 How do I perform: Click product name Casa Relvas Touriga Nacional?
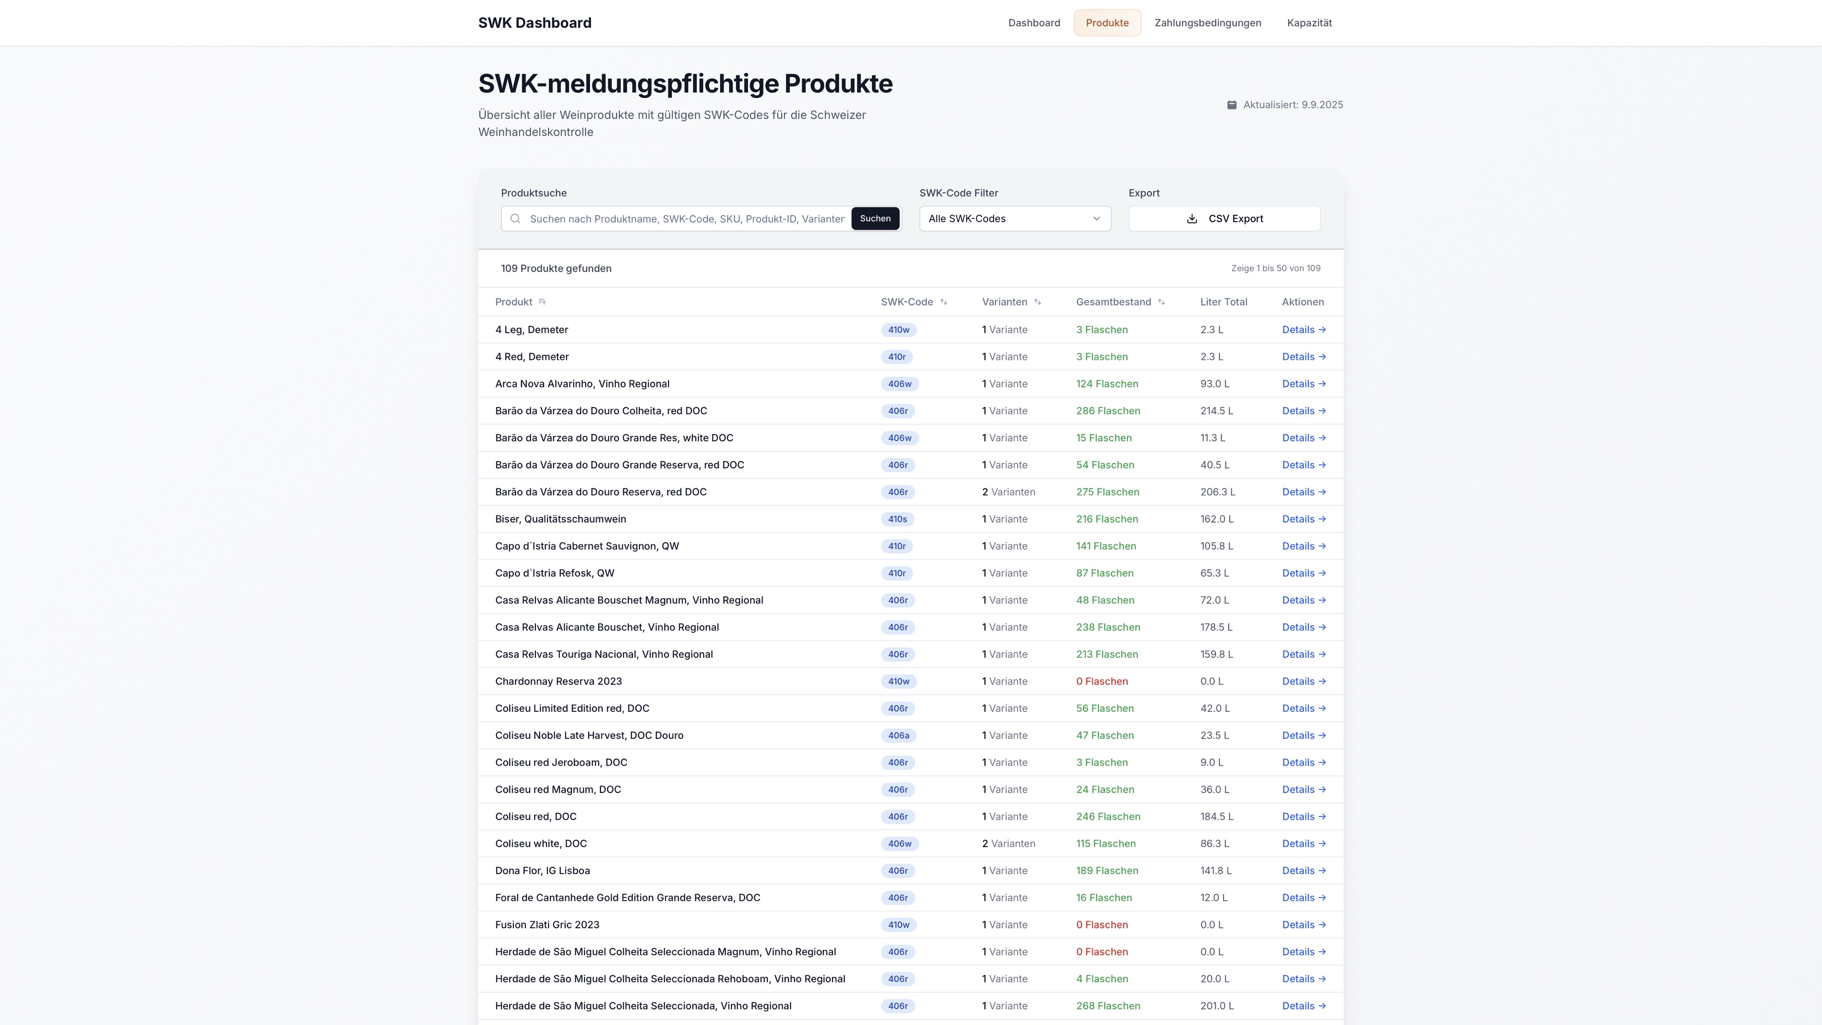click(603, 654)
